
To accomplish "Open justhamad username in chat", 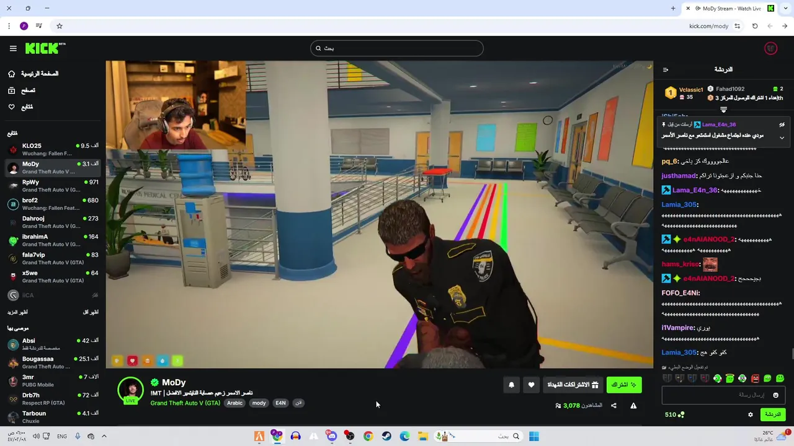I will click(679, 176).
